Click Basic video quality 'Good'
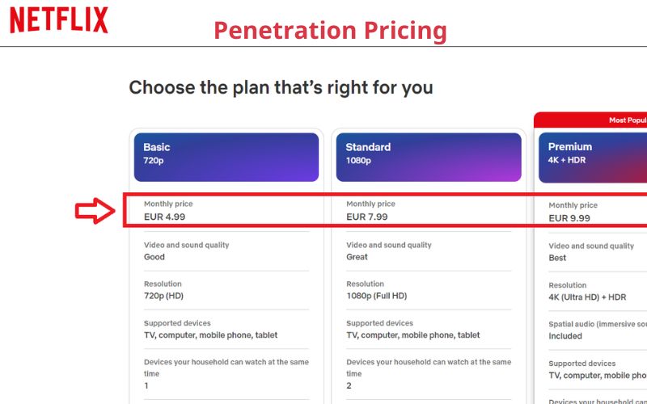Image resolution: width=647 pixels, height=404 pixels. pyautogui.click(x=154, y=257)
